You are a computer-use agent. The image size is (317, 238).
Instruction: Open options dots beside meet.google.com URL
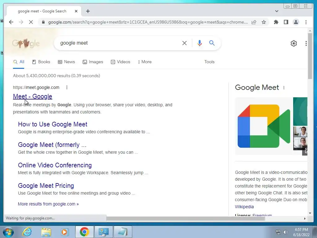pos(67,87)
